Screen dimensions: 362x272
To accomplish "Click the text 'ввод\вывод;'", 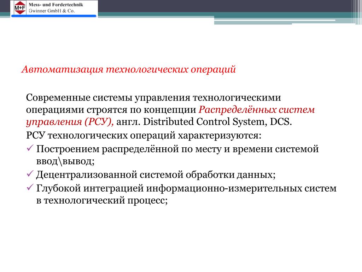I will (65, 161).
